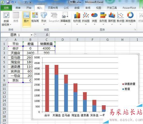Switch to the View (视图) tab
Screen dimensions: 143x124
(98, 8)
